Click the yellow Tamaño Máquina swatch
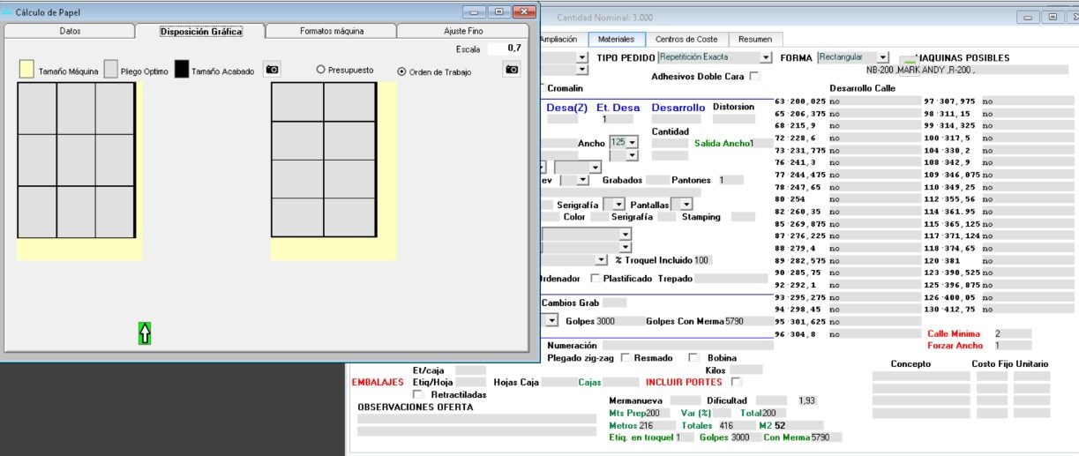The height and width of the screenshot is (456, 1079). coord(26,69)
